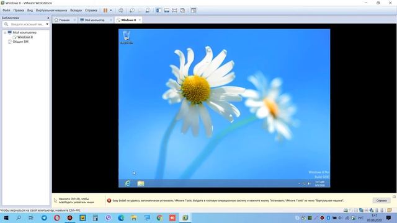Open the Вид menu

[x=30, y=11]
